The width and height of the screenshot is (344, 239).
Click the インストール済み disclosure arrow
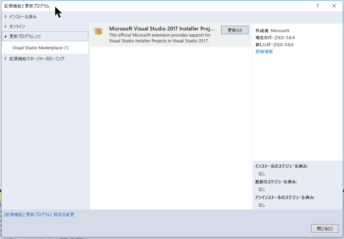[6, 17]
